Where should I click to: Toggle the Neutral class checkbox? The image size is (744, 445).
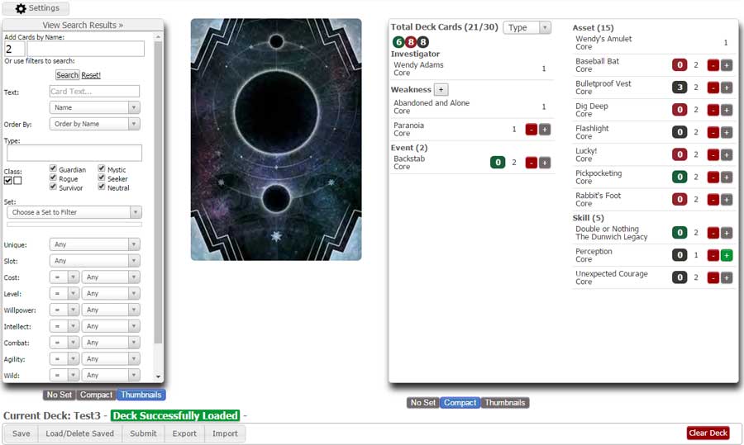click(102, 187)
